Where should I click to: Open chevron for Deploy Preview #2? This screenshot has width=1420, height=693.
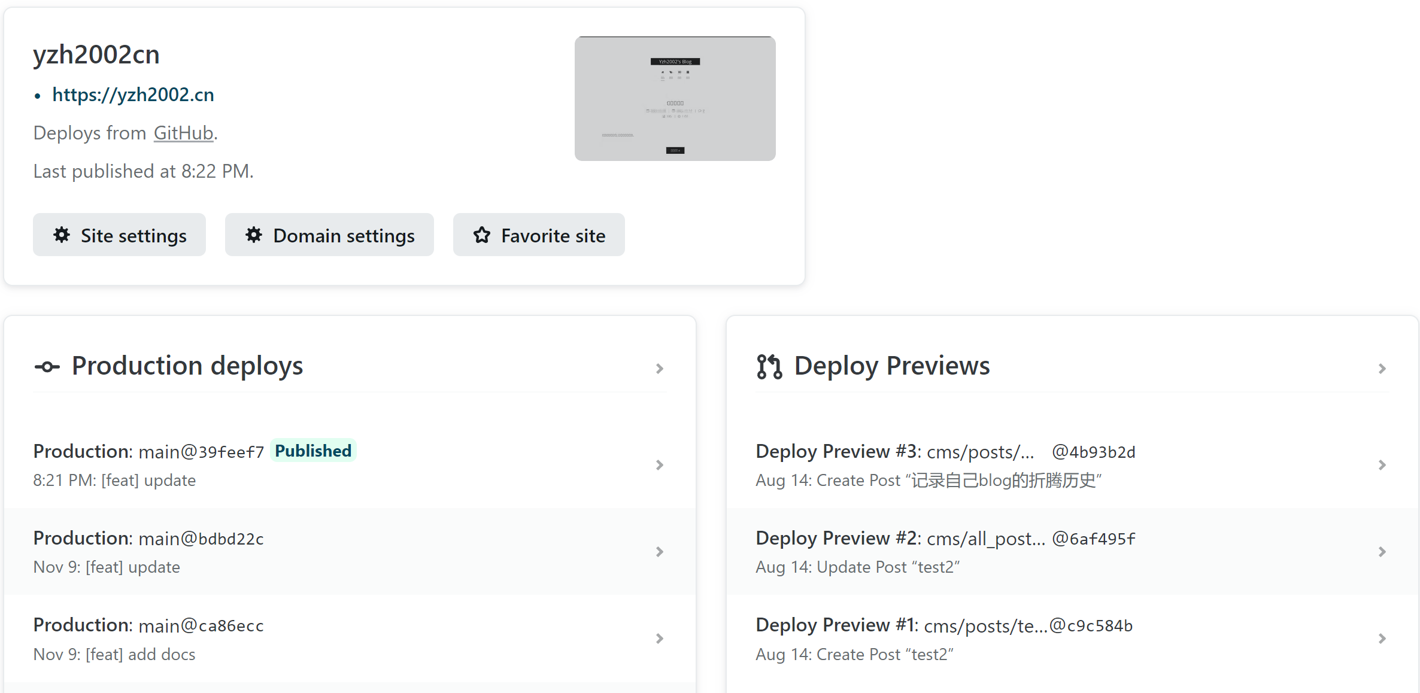coord(1382,552)
